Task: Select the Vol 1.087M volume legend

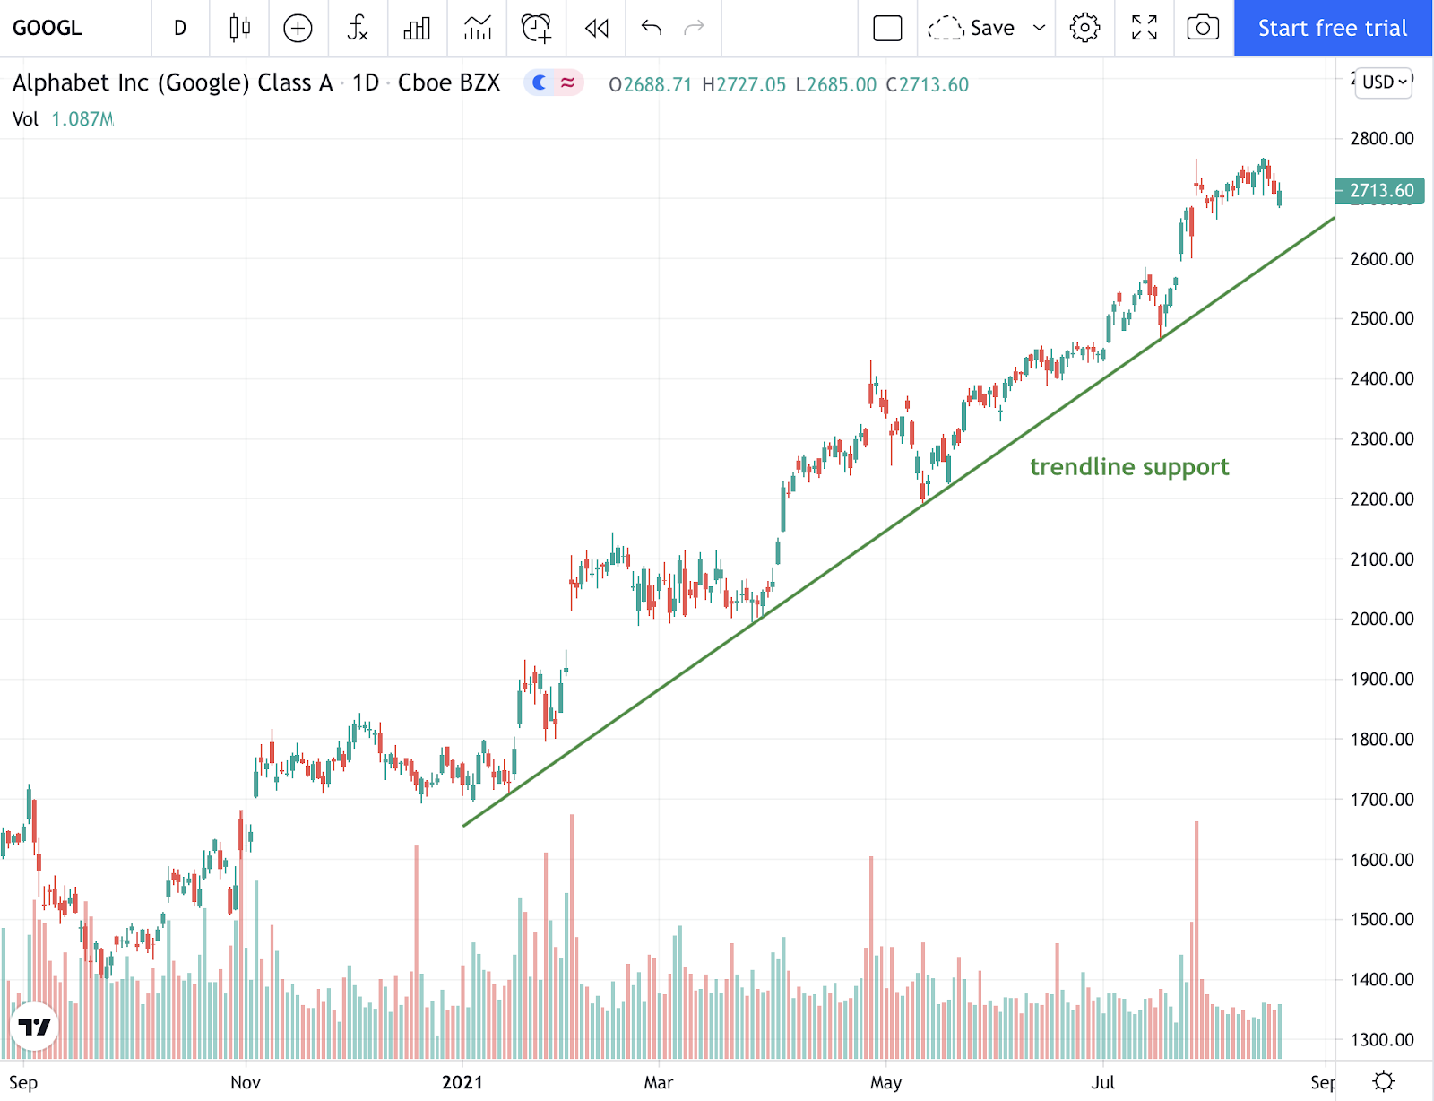Action: click(63, 119)
